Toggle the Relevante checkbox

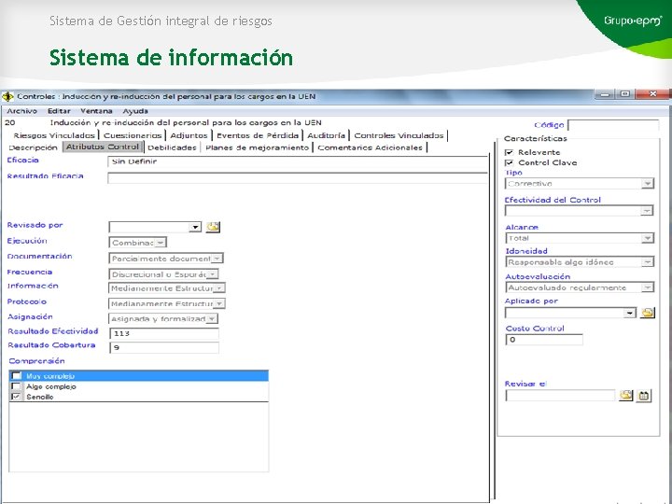[x=510, y=152]
